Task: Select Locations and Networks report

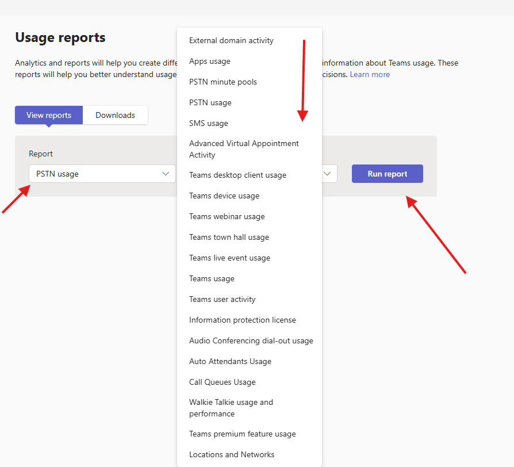Action: pos(232,455)
